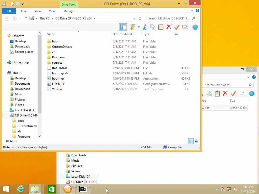Select the sources folder

click(57, 63)
